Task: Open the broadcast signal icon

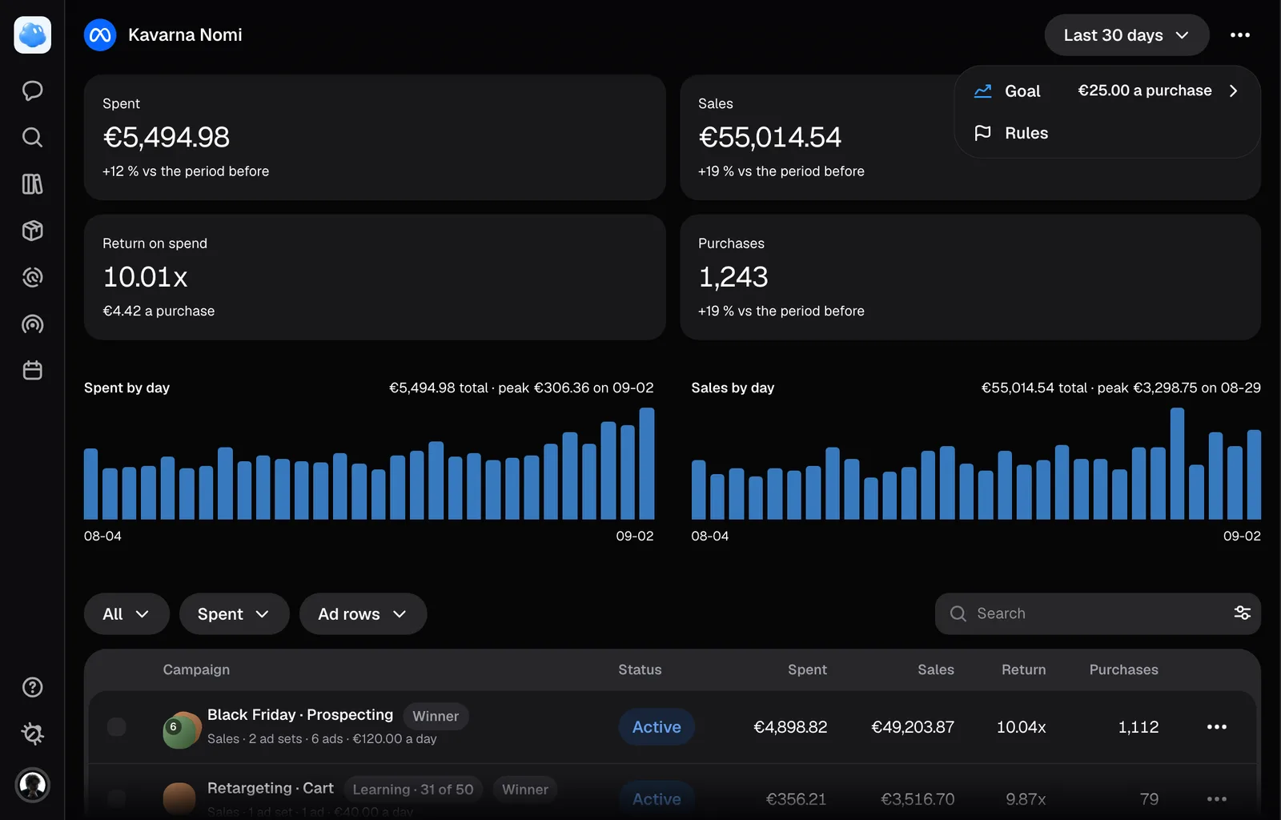Action: (x=32, y=324)
